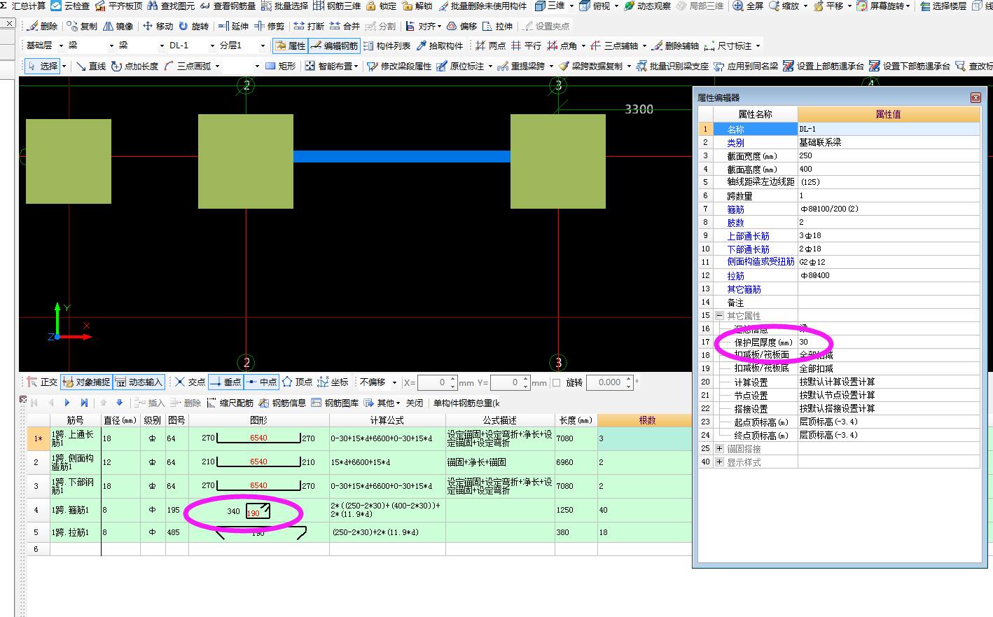
Task: Select 点加长度 point plus length tool
Action: [x=134, y=66]
